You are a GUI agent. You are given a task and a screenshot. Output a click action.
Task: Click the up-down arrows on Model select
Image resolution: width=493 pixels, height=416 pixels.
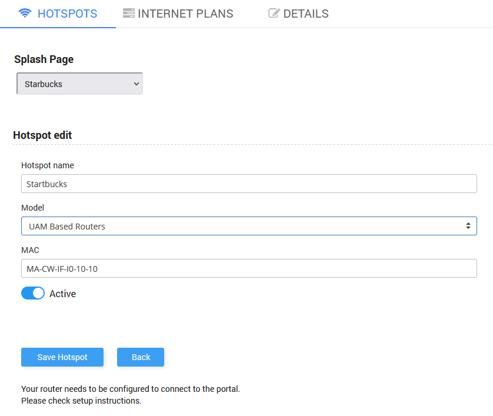(x=468, y=226)
